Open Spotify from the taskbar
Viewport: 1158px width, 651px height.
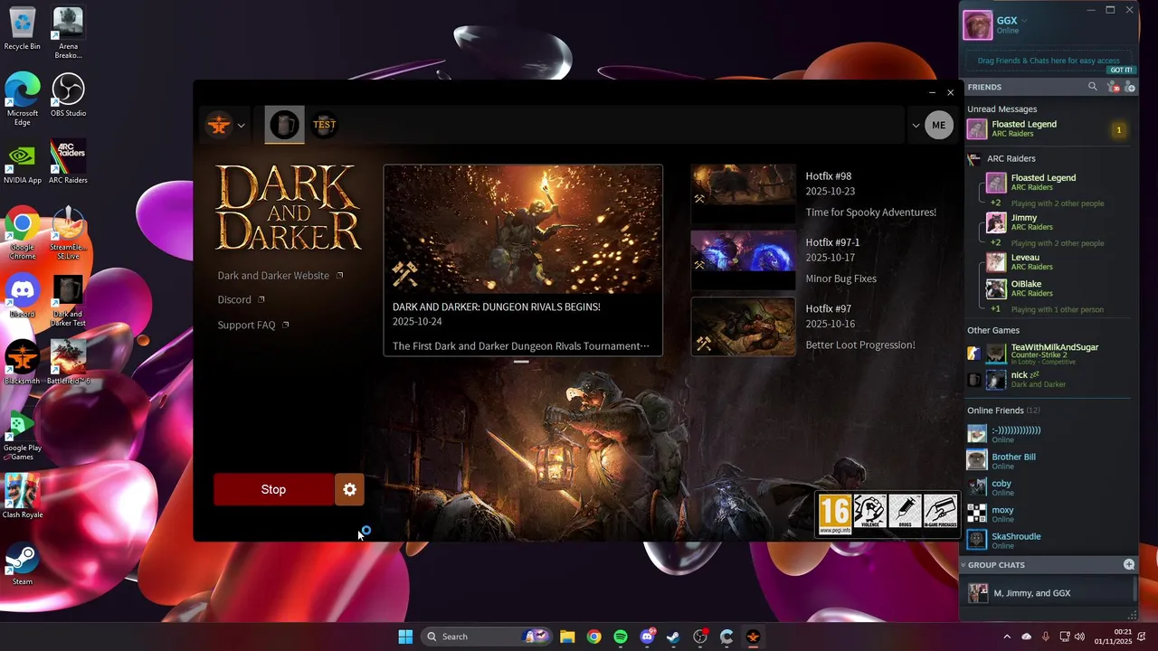tap(621, 637)
